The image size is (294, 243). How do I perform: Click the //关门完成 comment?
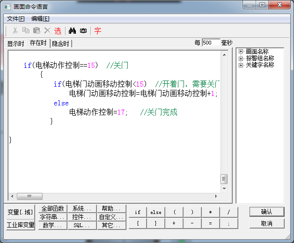[159, 112]
